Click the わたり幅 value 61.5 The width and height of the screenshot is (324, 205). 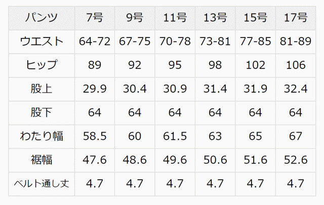pos(175,136)
